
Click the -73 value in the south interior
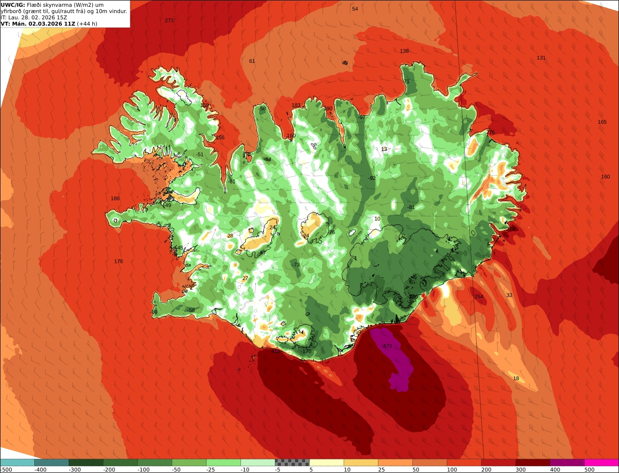tap(296, 265)
